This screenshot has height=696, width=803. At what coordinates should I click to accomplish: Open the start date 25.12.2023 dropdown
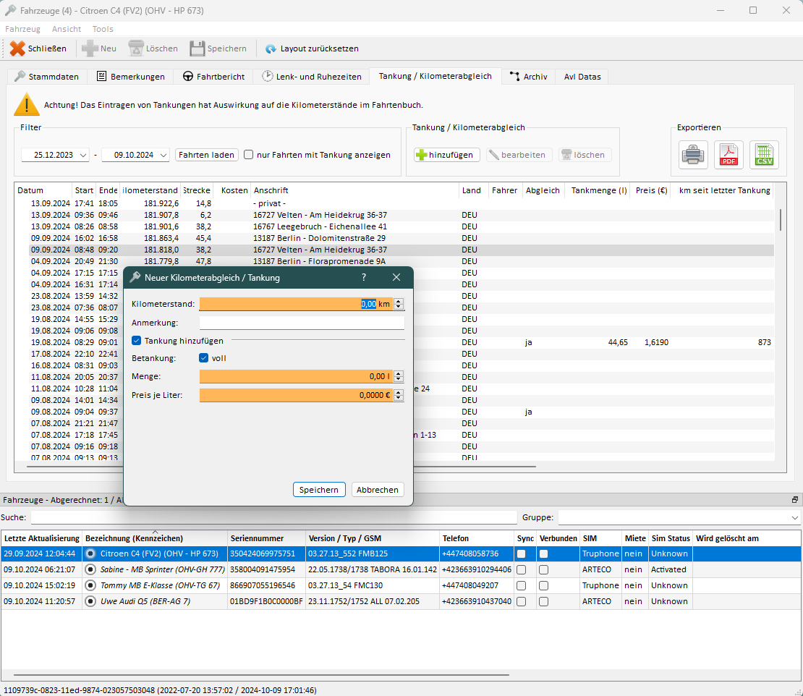83,155
